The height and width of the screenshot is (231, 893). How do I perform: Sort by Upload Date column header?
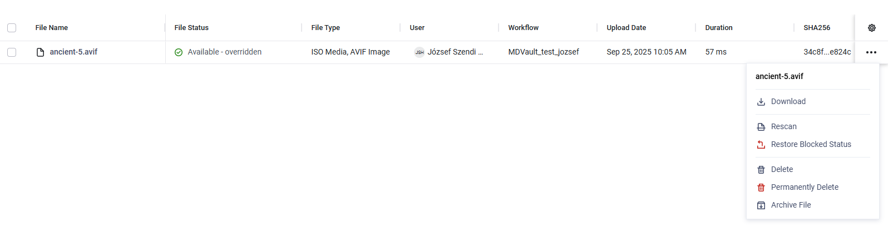tap(626, 27)
